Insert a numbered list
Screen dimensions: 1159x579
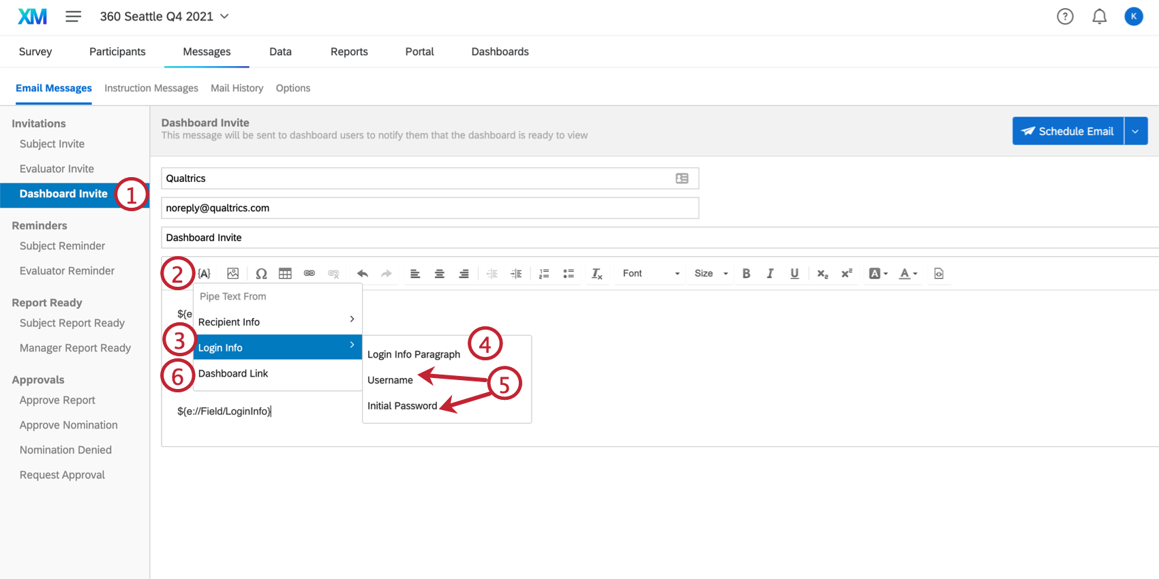(544, 274)
